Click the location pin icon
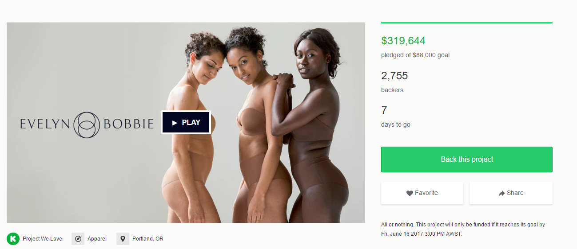 point(123,239)
